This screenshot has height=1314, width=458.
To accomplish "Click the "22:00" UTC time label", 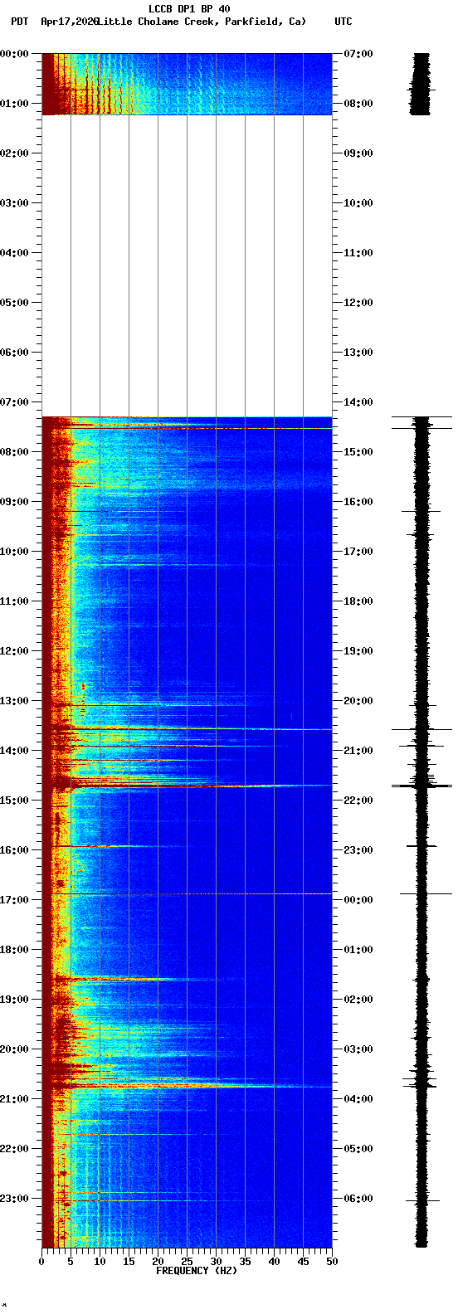I will click(358, 800).
